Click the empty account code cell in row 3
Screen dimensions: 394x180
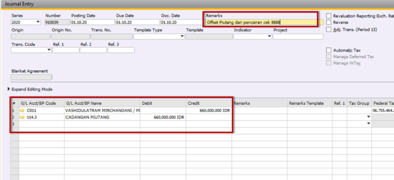pyautogui.click(x=42, y=124)
